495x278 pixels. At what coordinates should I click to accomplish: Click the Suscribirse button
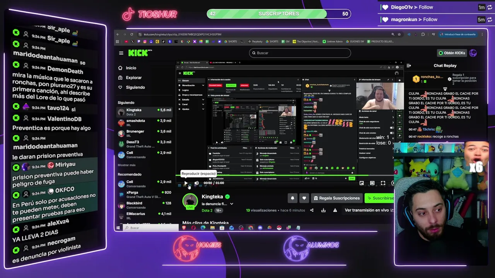380,198
